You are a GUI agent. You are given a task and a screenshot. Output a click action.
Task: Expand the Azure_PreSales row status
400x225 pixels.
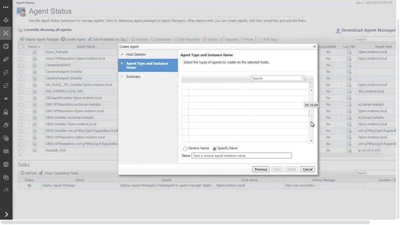point(35,52)
